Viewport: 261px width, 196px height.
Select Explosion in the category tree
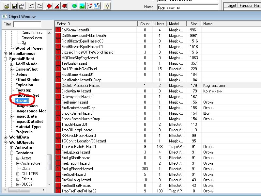pyautogui.click(x=24, y=85)
